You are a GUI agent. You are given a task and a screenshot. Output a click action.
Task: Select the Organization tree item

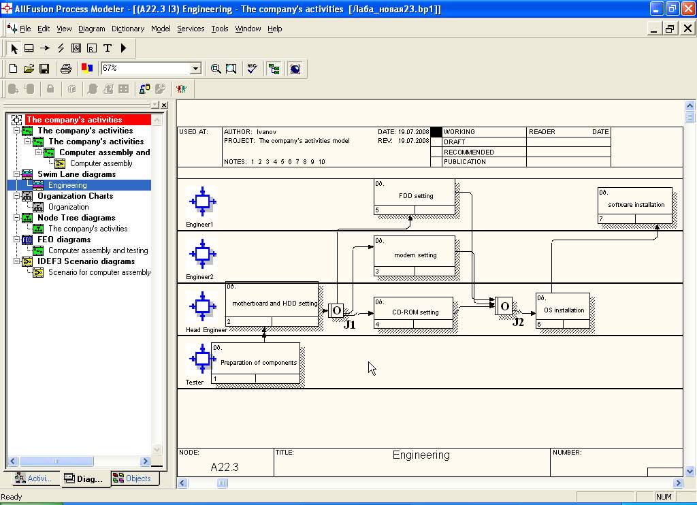click(69, 207)
